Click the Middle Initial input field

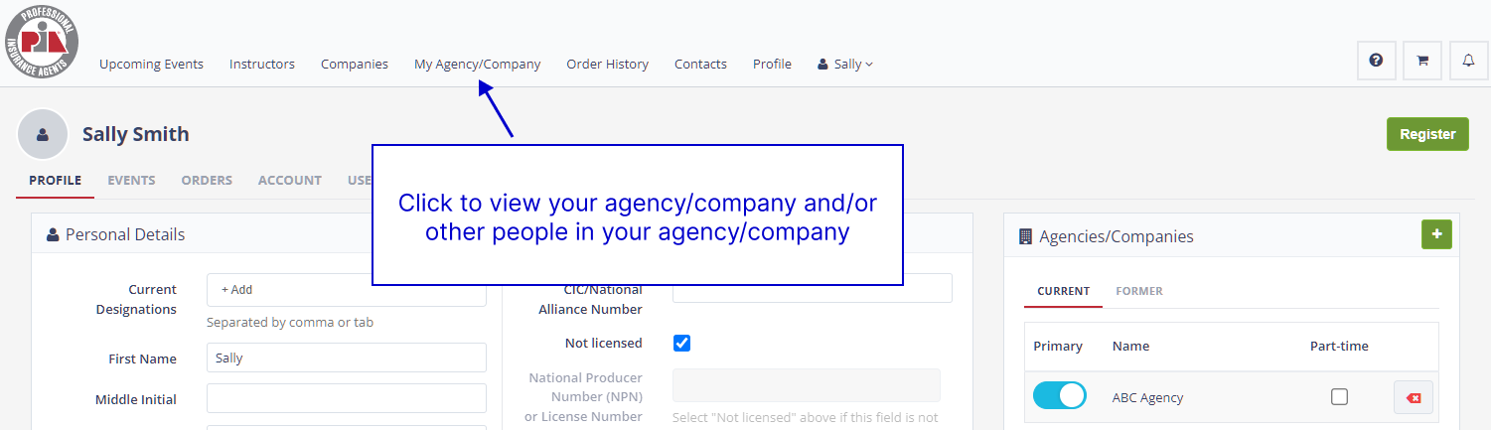[346, 399]
